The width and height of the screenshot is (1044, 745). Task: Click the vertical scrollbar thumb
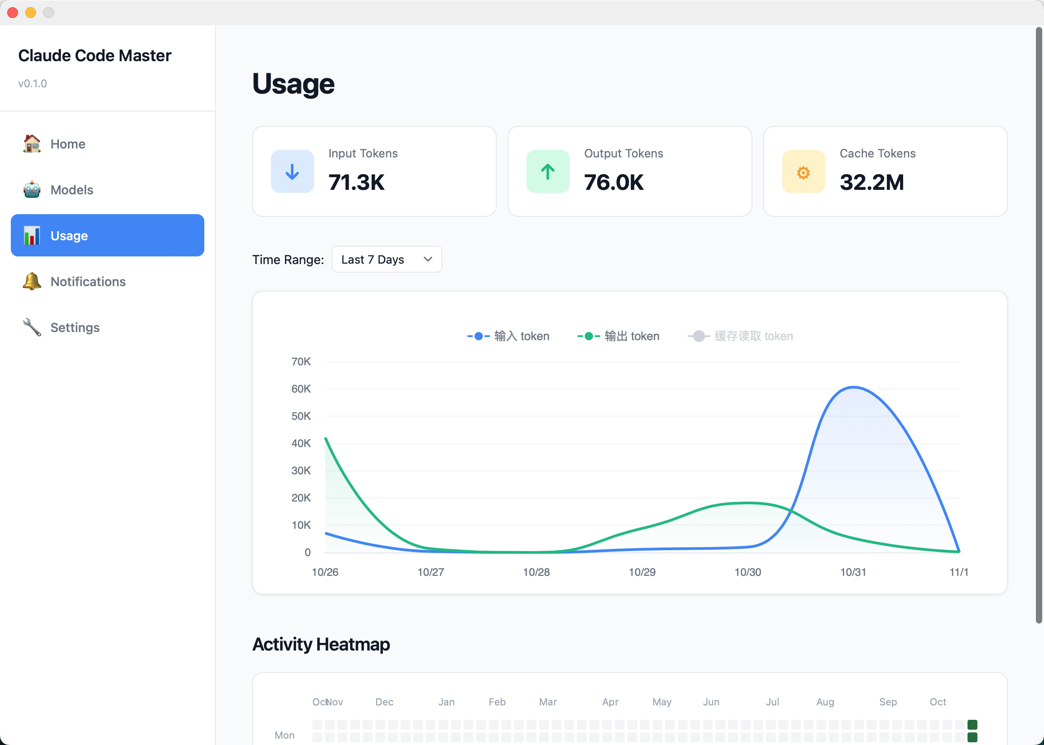(x=1039, y=325)
